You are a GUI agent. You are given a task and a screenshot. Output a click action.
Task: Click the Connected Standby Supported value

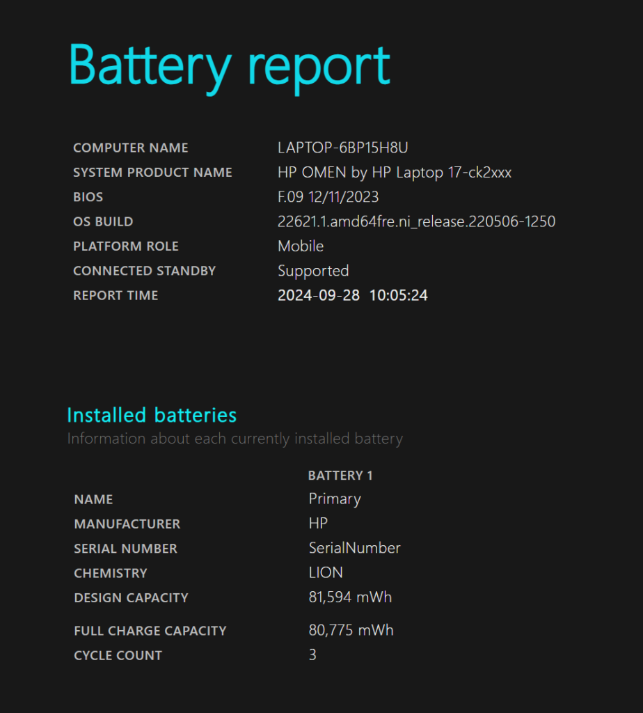[313, 271]
